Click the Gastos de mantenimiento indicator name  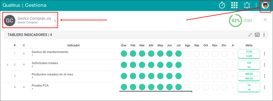tap(50, 52)
